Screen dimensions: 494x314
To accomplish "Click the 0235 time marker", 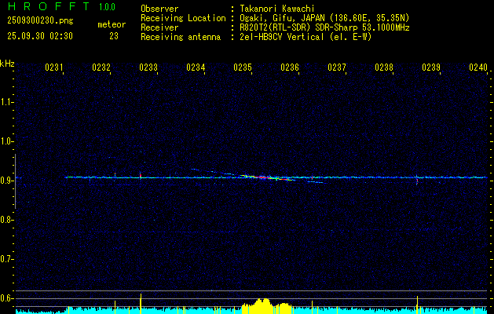I will [243, 68].
